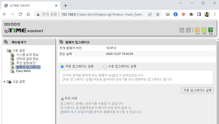
Task: Reload the page with the refresh icon
Action: pos(20,14)
